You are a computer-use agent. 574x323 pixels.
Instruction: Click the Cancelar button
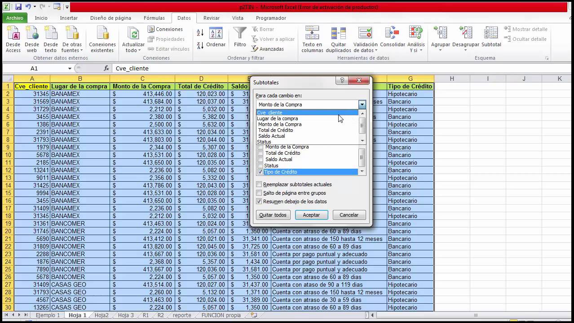tap(349, 215)
